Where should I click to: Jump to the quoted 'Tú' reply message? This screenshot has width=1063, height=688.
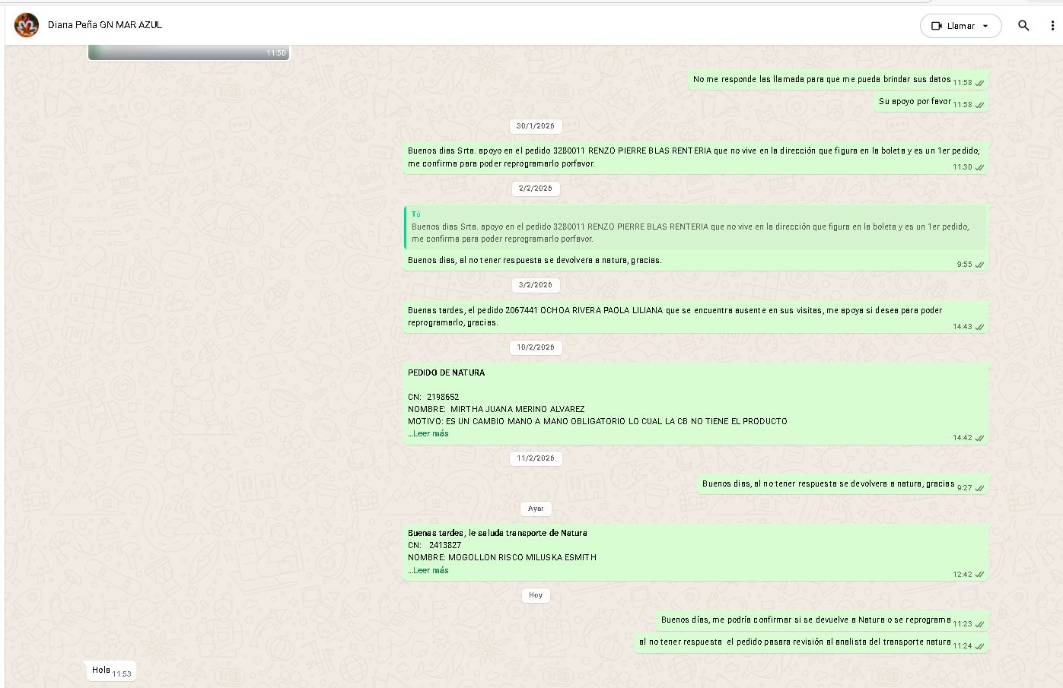tap(695, 227)
